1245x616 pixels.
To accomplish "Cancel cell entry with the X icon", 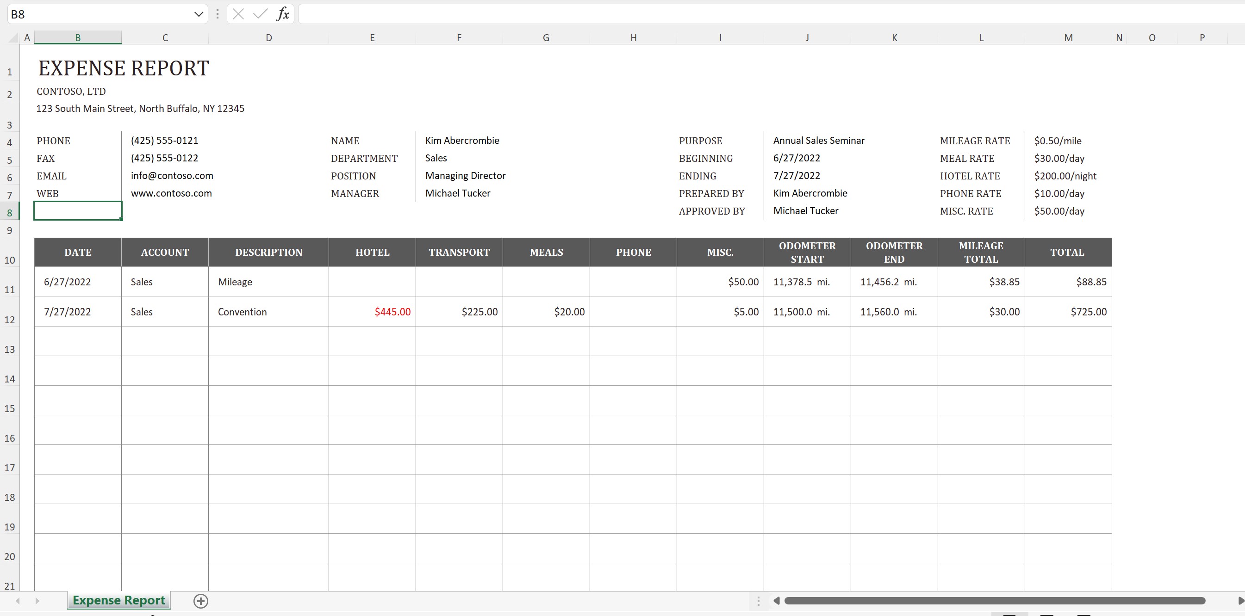I will pos(237,13).
